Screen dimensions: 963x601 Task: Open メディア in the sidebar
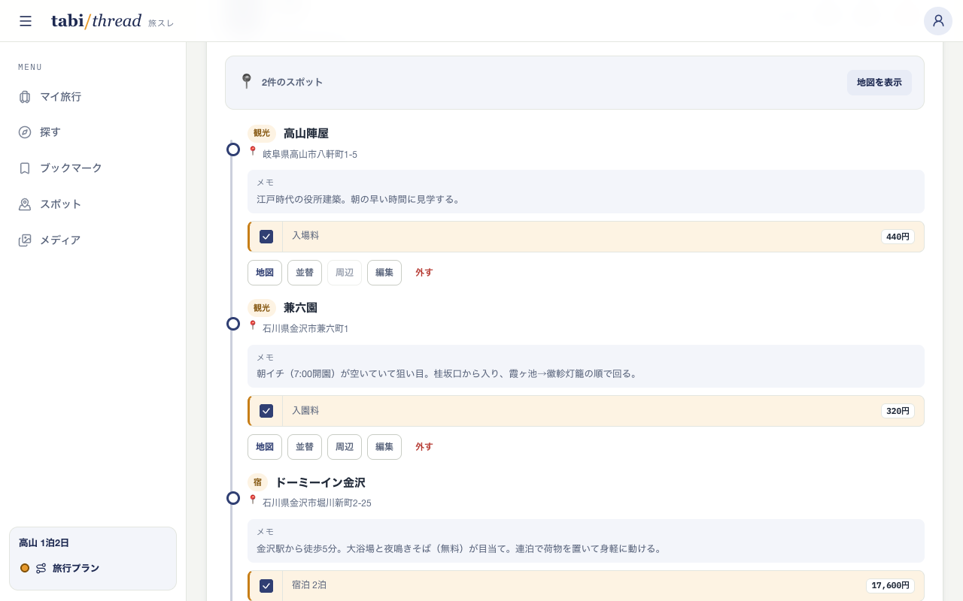click(x=93, y=240)
